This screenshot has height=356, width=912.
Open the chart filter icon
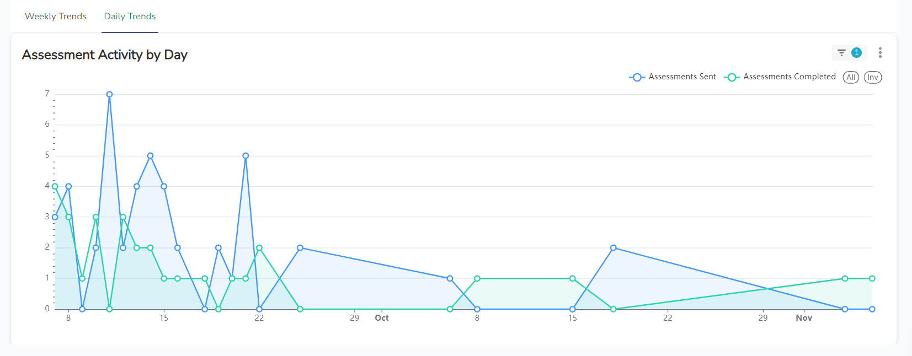click(x=841, y=53)
